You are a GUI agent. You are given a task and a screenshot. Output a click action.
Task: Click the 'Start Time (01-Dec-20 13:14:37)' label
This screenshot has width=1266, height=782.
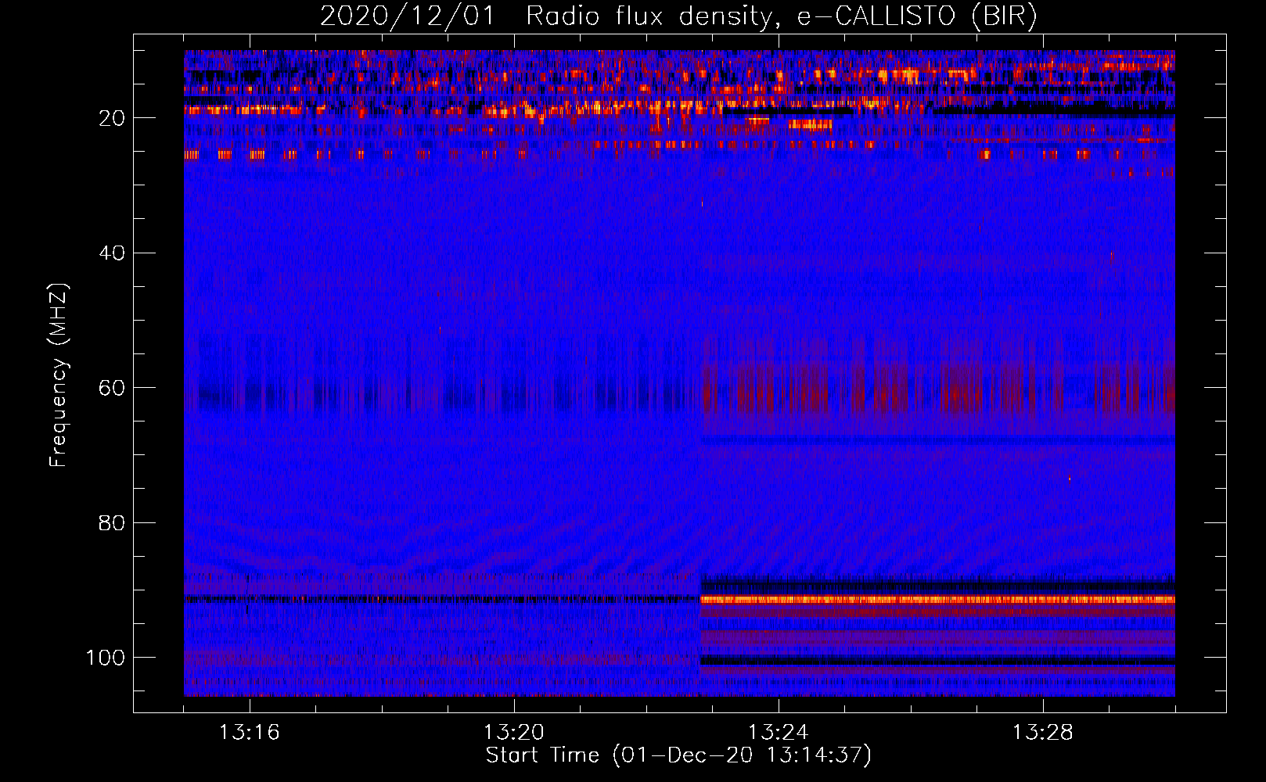pyautogui.click(x=678, y=755)
